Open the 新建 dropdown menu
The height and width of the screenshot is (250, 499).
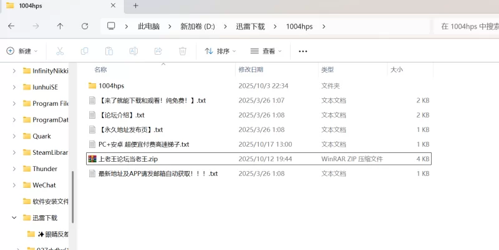[22, 51]
